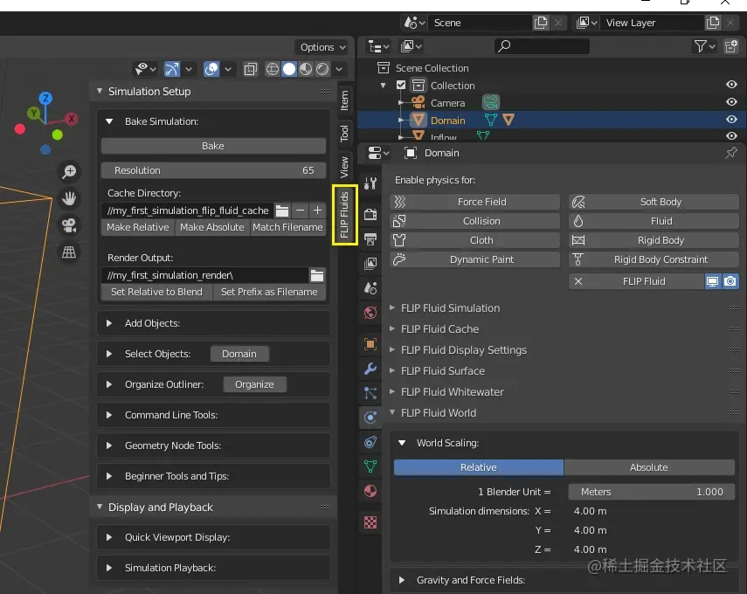Screen dimensions: 747x594
Task: Expand FLIP Fluid Surface panel
Action: click(x=392, y=370)
